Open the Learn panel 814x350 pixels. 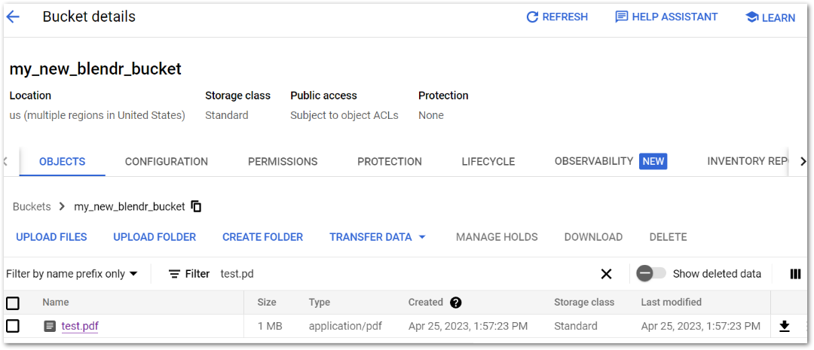(x=770, y=17)
